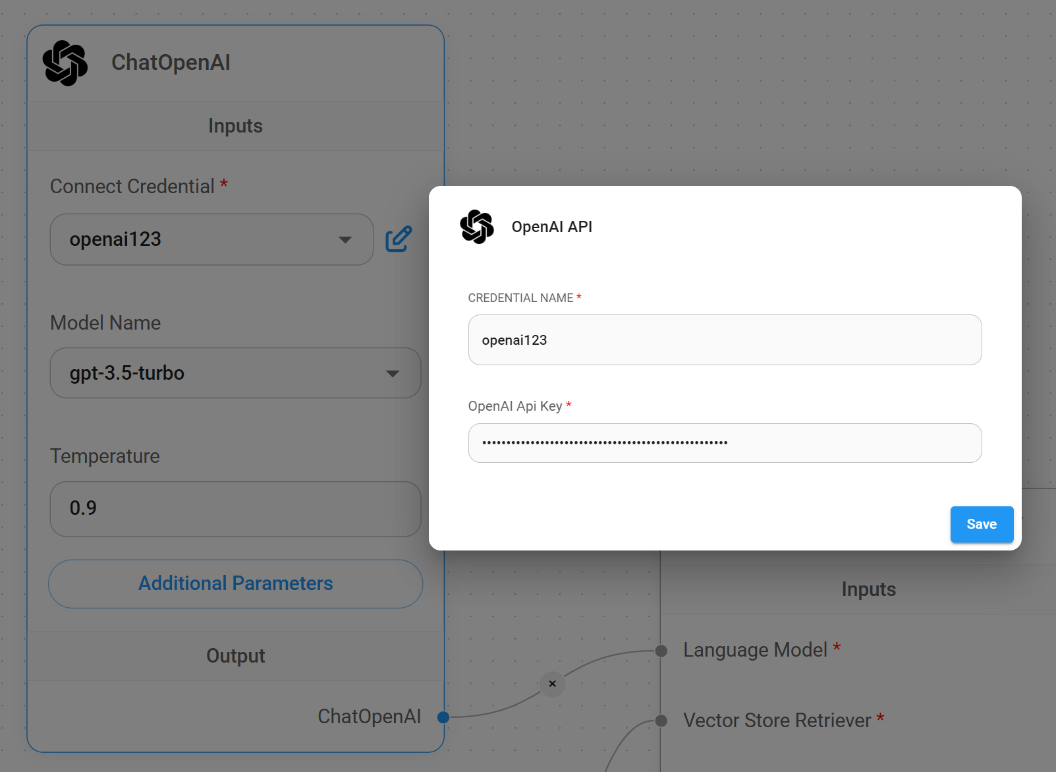Viewport: 1056px width, 772px height.
Task: Click the Language Model input label
Action: (x=755, y=650)
